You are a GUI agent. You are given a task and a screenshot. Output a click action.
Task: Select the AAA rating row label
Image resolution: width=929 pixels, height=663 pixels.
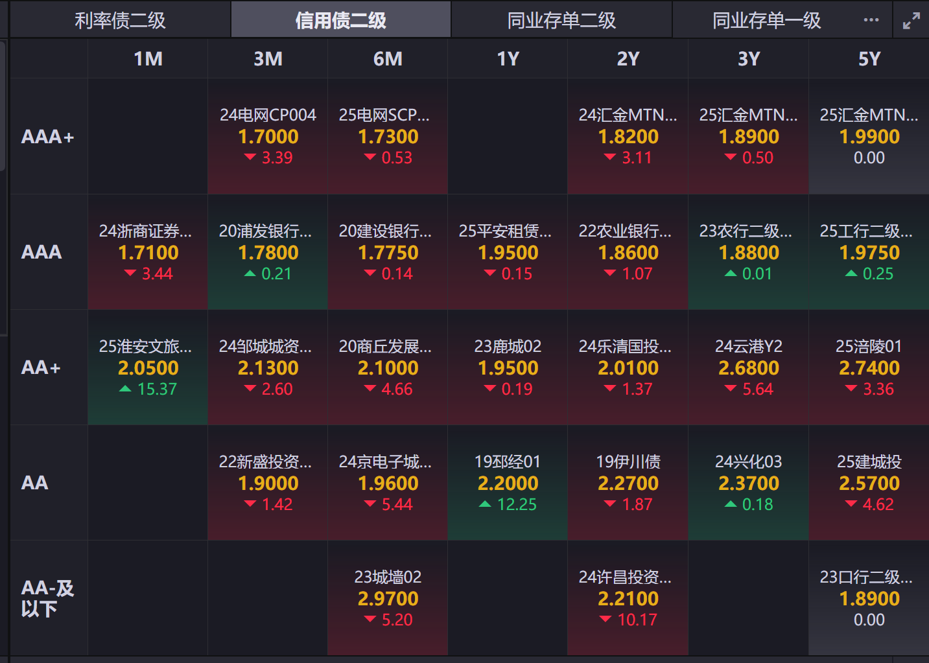pyautogui.click(x=41, y=252)
